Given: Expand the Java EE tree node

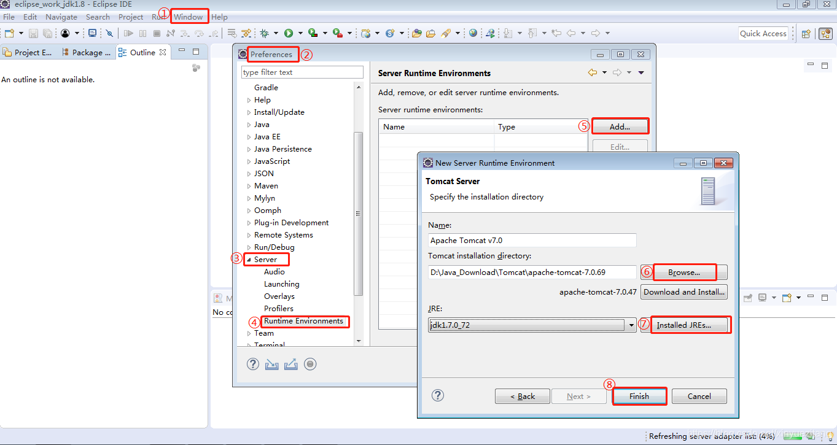Looking at the screenshot, I should (249, 137).
